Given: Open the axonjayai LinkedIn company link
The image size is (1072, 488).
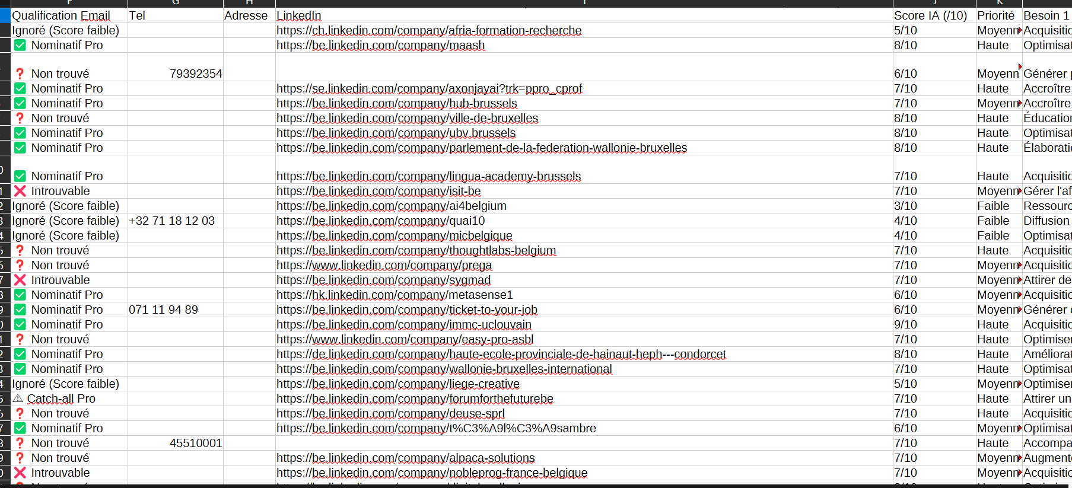Looking at the screenshot, I should 429,88.
